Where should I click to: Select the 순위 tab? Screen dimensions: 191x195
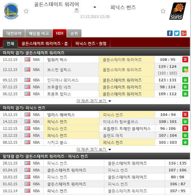74,33
